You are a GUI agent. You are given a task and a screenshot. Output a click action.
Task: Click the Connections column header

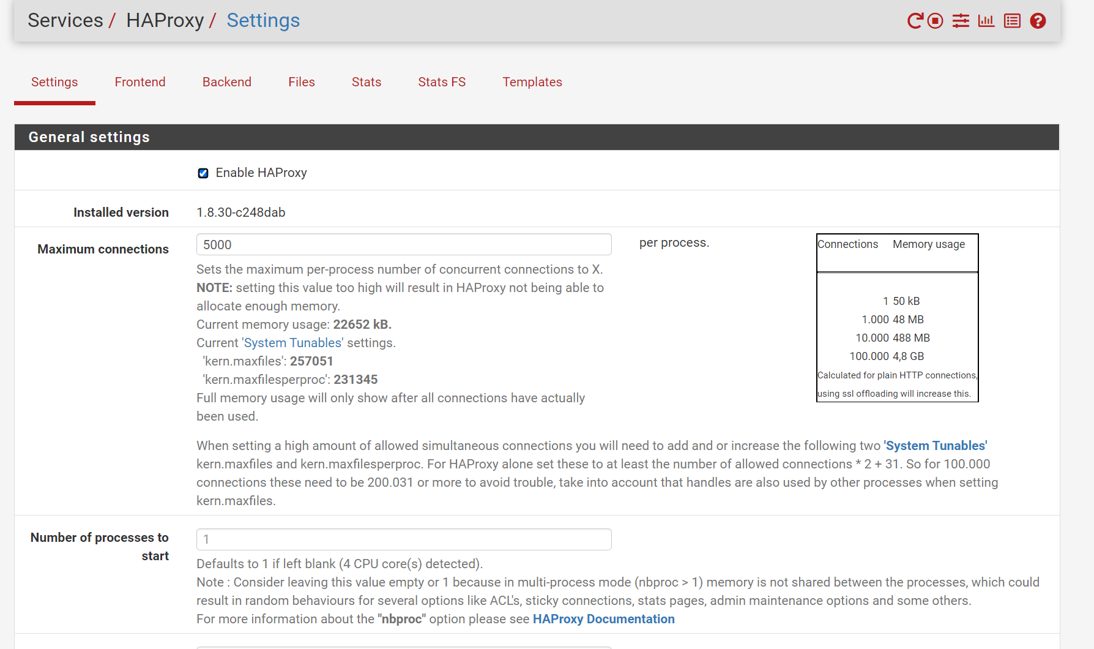(847, 244)
